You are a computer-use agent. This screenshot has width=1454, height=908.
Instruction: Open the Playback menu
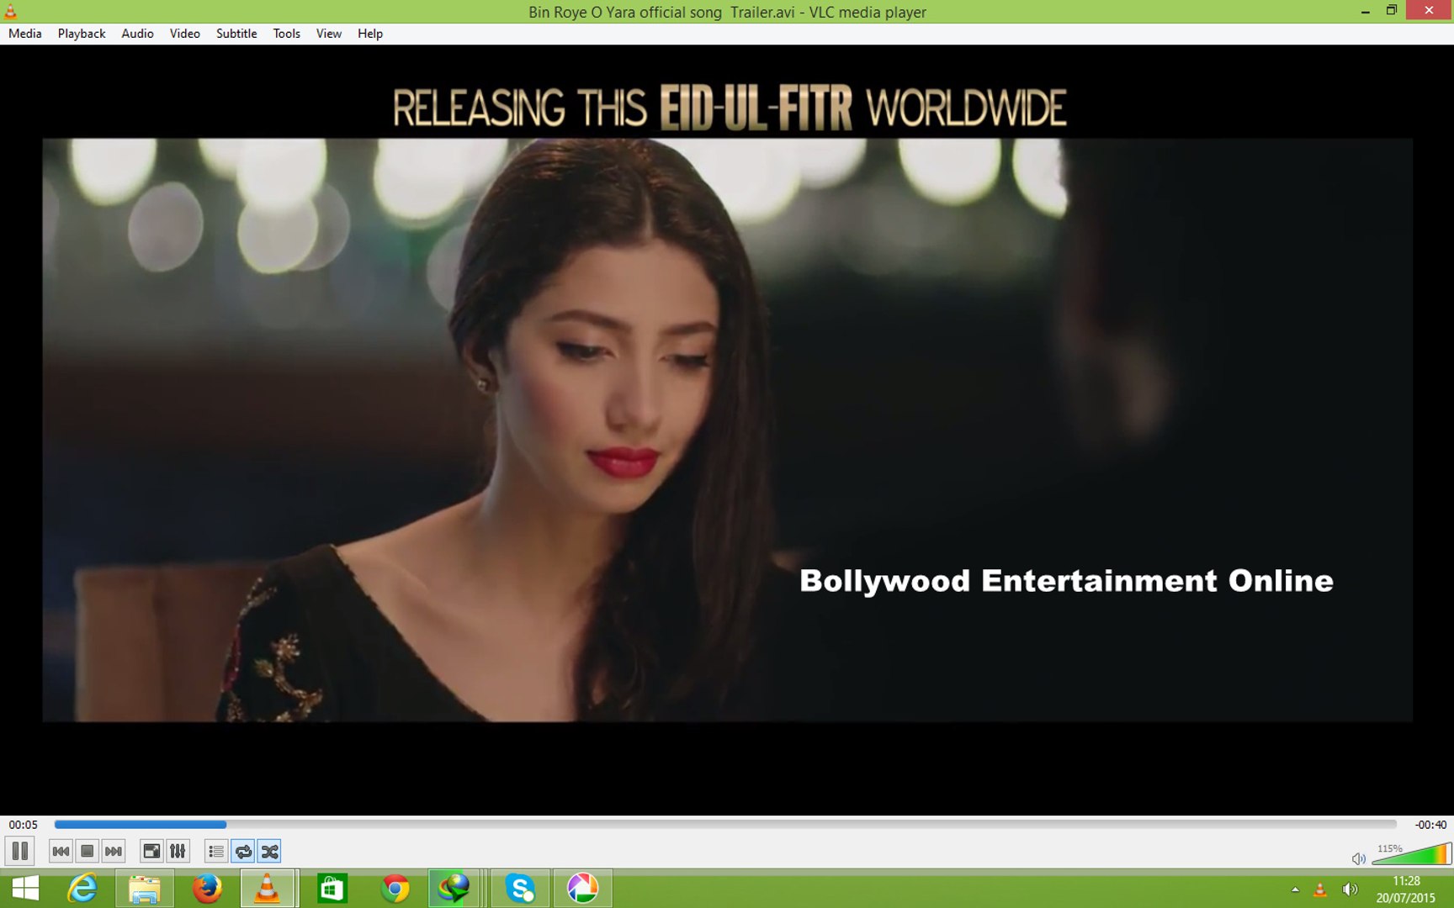82,34
